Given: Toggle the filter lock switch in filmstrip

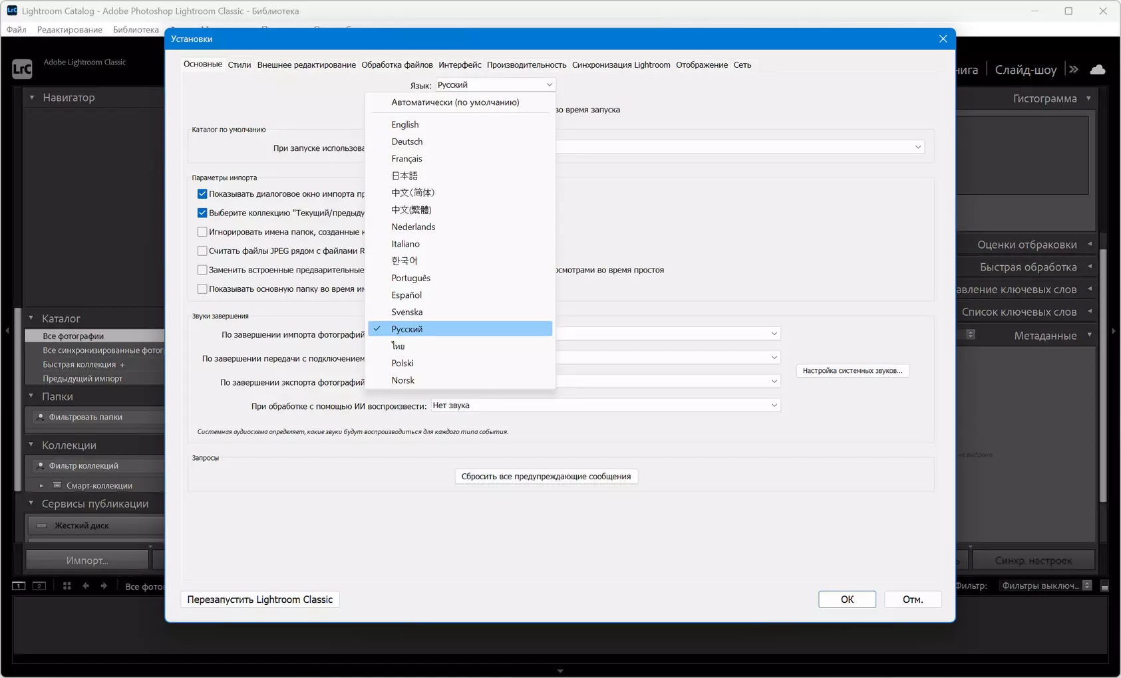Looking at the screenshot, I should 1105,586.
